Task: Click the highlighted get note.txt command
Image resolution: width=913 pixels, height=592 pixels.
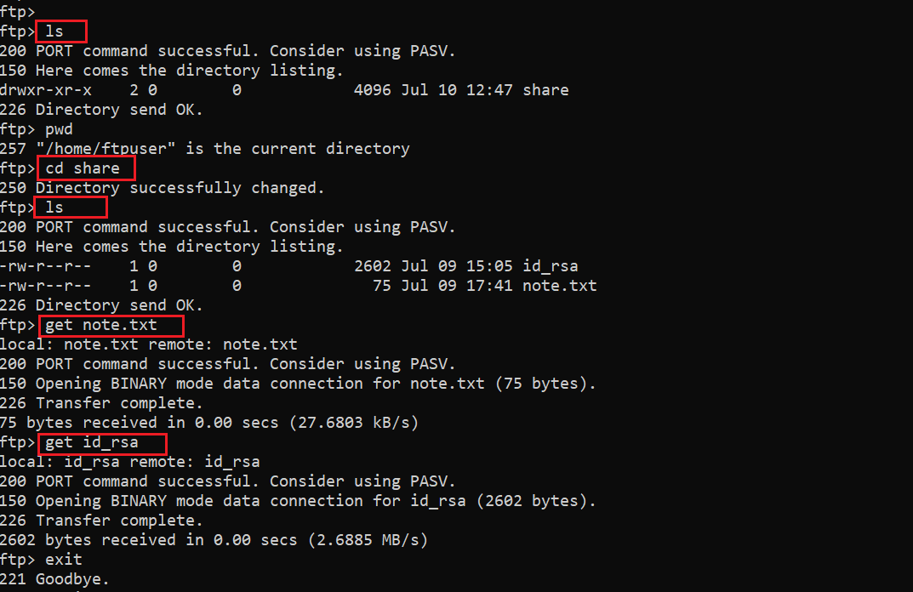Action: tap(101, 325)
